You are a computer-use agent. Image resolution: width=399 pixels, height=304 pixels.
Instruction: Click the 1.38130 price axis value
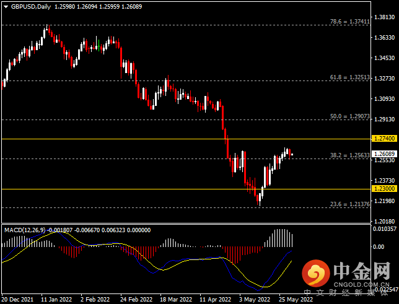point(385,17)
